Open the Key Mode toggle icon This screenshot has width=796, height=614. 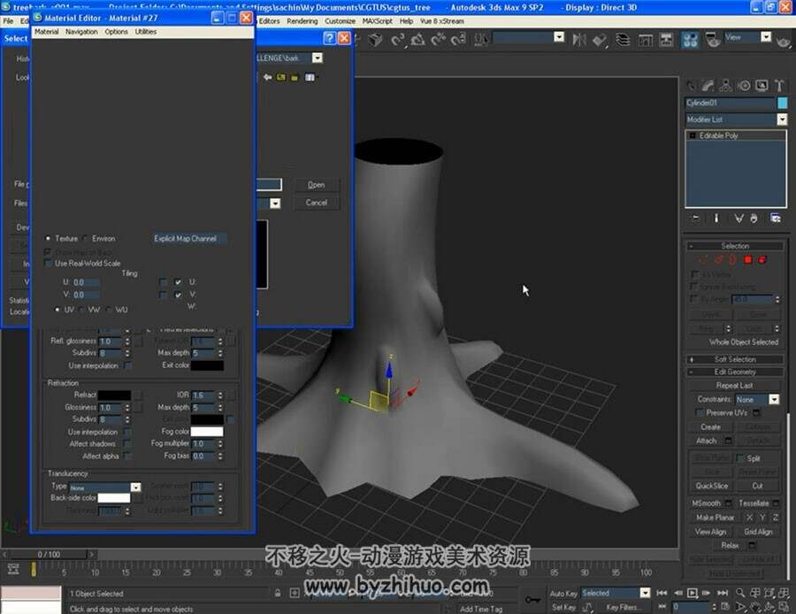662,606
